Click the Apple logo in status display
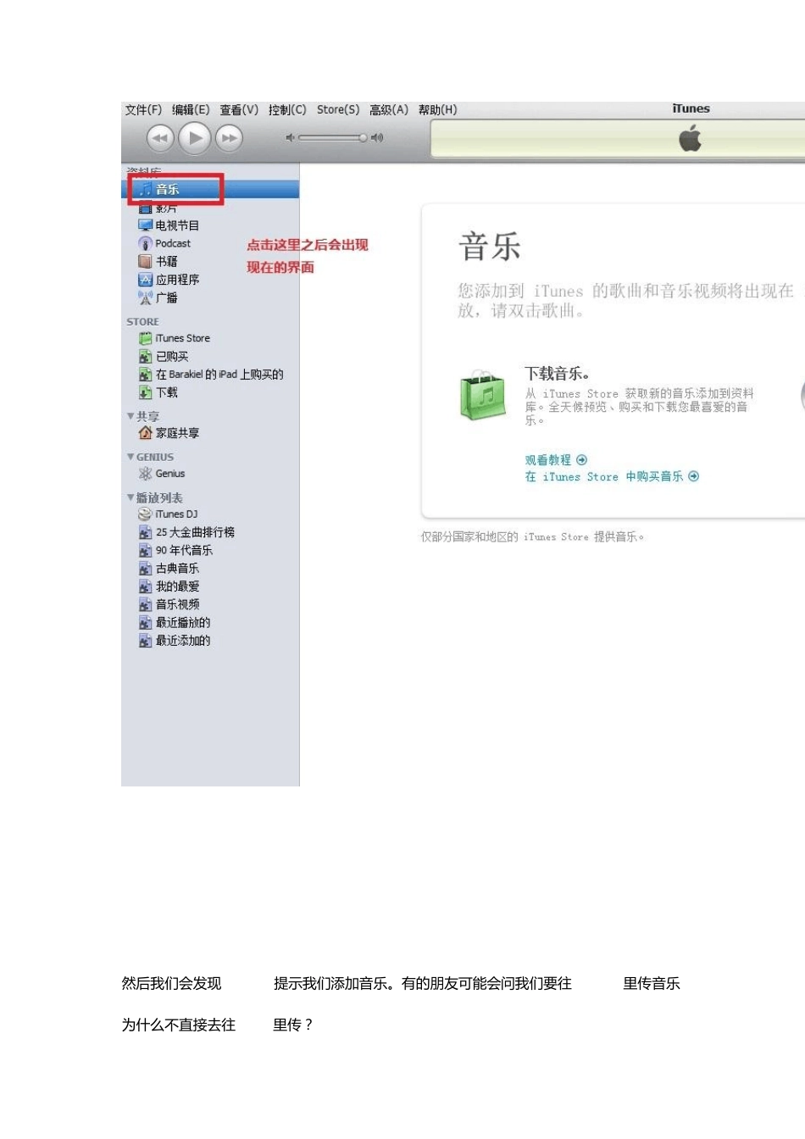 coord(691,137)
